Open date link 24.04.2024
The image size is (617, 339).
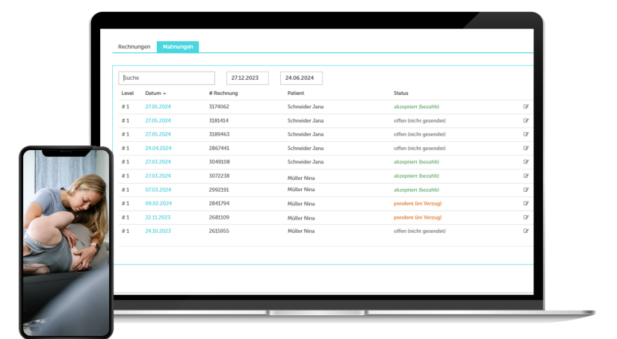158,148
